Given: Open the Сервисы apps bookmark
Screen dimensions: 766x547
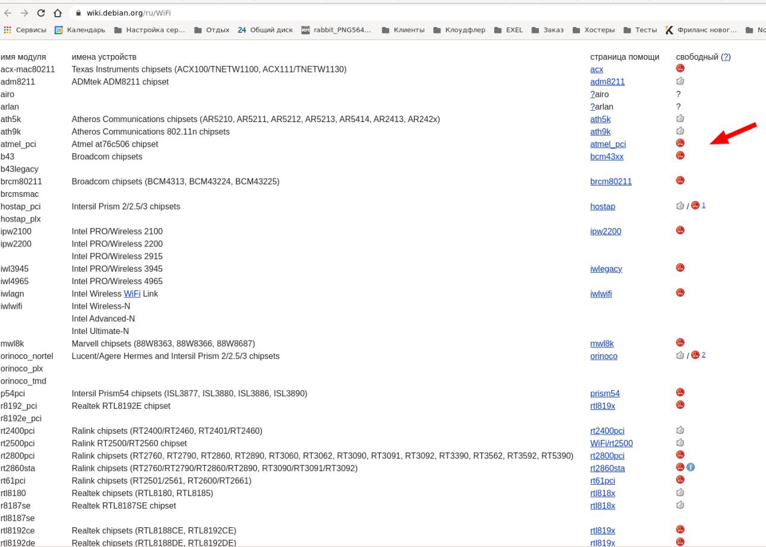Looking at the screenshot, I should point(25,30).
